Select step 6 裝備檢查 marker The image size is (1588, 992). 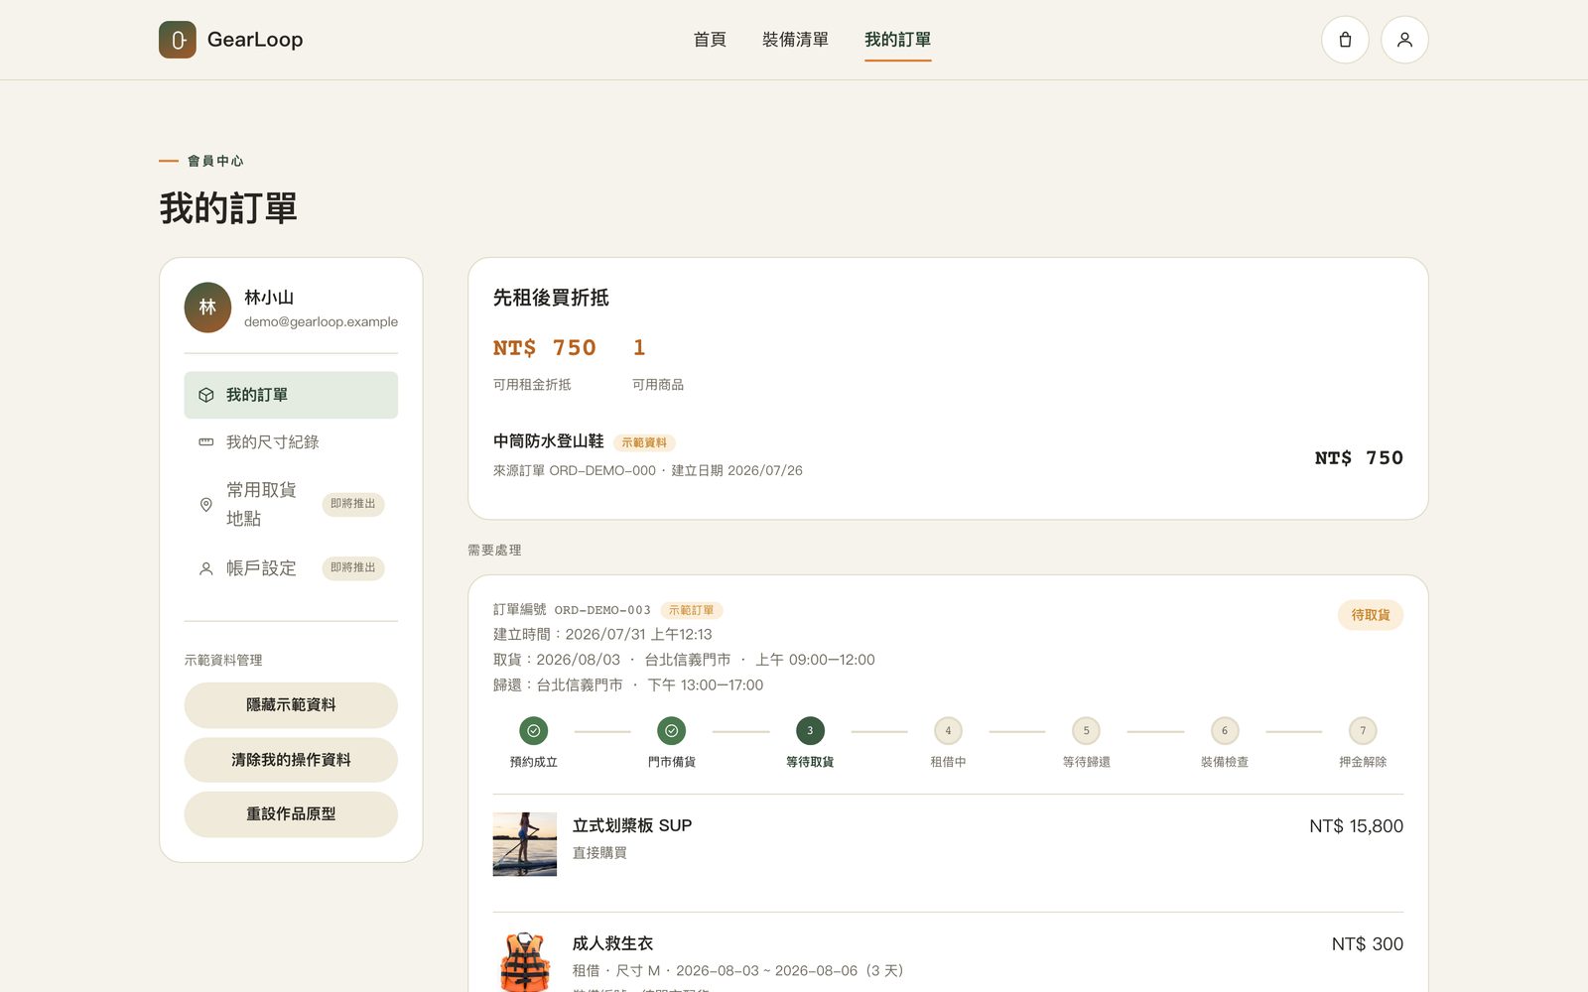(x=1225, y=731)
